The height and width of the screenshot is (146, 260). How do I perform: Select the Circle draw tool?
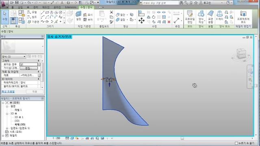click(x=61, y=13)
